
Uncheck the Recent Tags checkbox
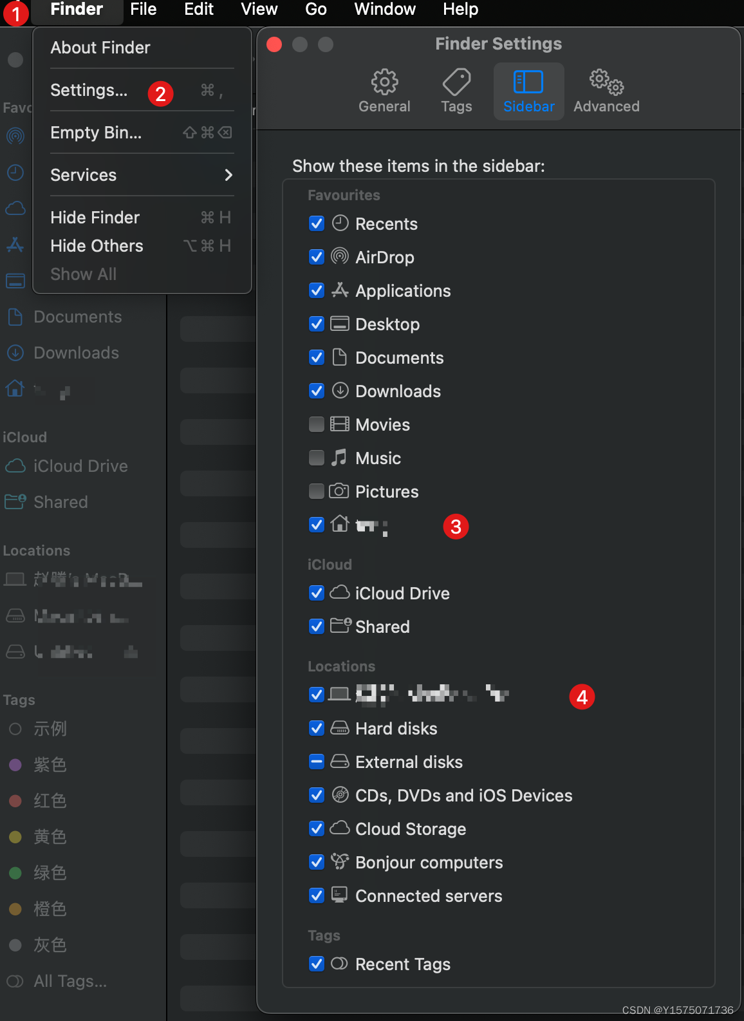317,964
